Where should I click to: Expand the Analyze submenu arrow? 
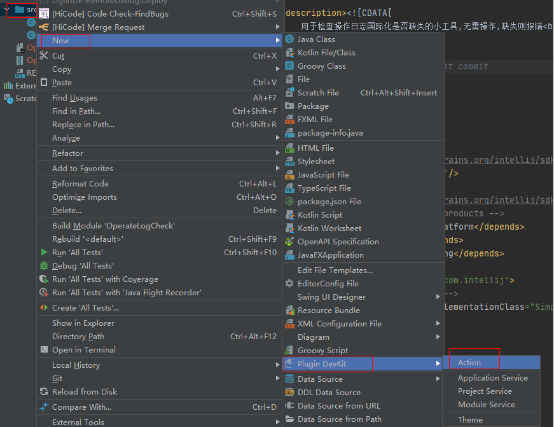pos(277,138)
